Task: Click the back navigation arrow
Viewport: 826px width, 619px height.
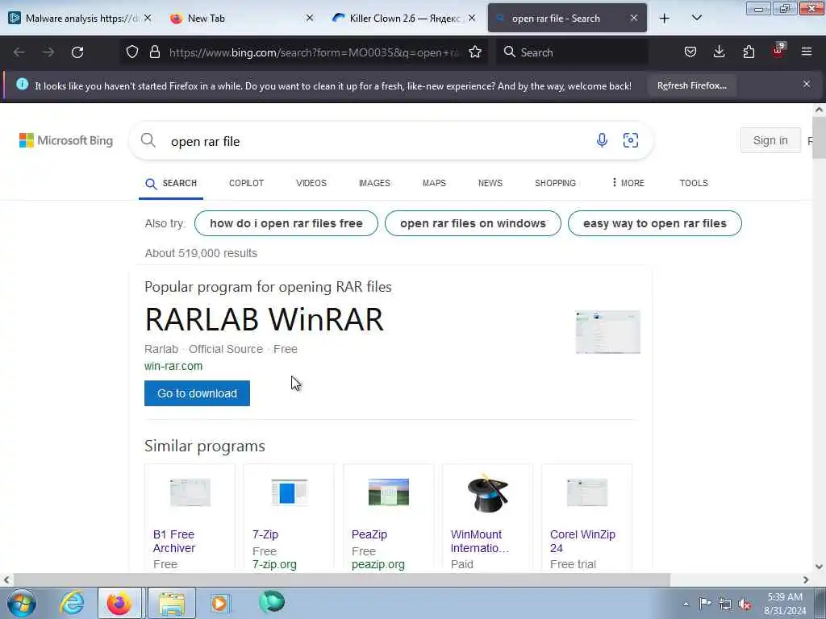Action: point(19,52)
